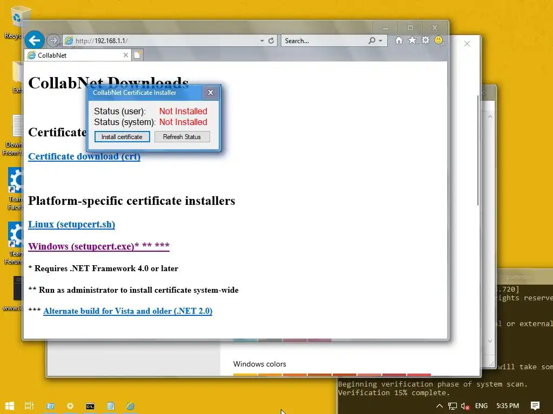This screenshot has width=553, height=414.
Task: Expand the search provider dropdown arrow
Action: (381, 41)
